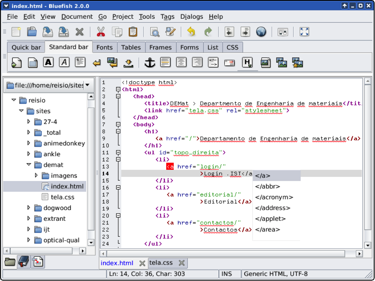Select the tela.css file in the tree
Image resolution: width=375 pixels, height=281 pixels.
pos(63,197)
